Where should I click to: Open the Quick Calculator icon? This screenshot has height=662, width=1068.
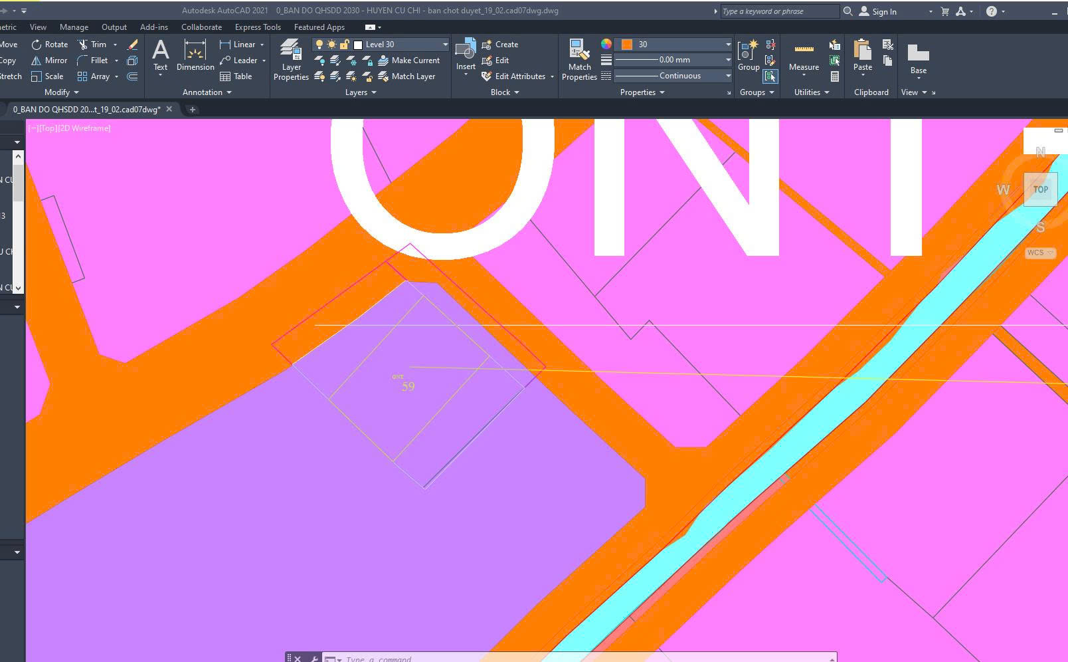835,76
